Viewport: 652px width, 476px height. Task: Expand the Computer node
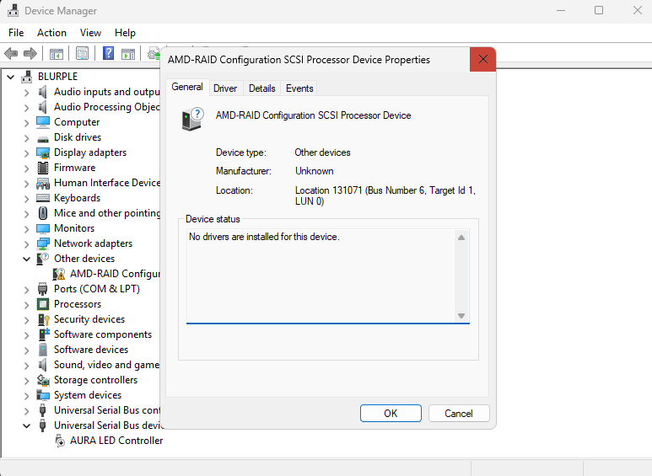coord(27,123)
